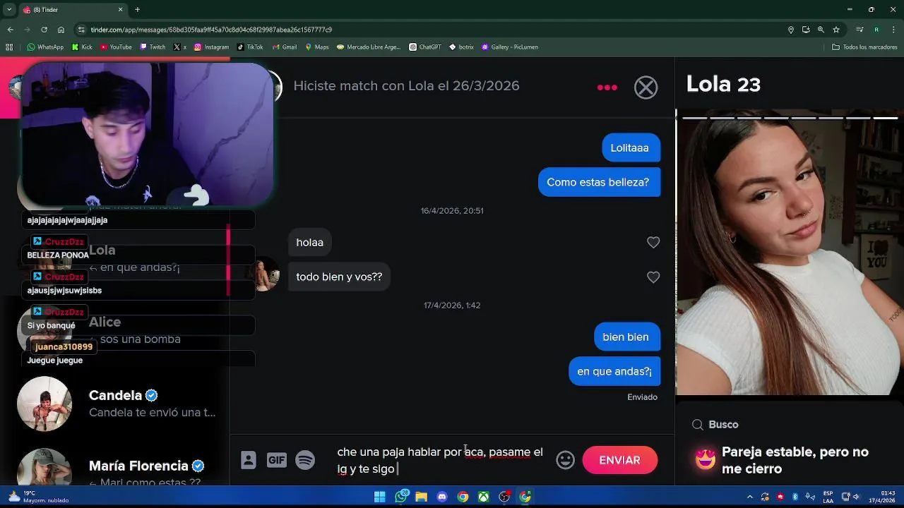This screenshot has width=904, height=508.
Task: Open the Windows Start menu
Action: [380, 497]
